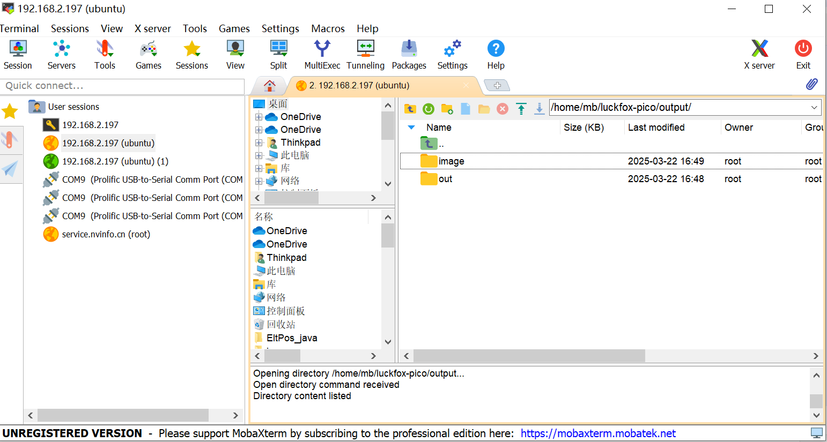Click the Quick connect input field
The image size is (827, 442).
[x=122, y=86]
